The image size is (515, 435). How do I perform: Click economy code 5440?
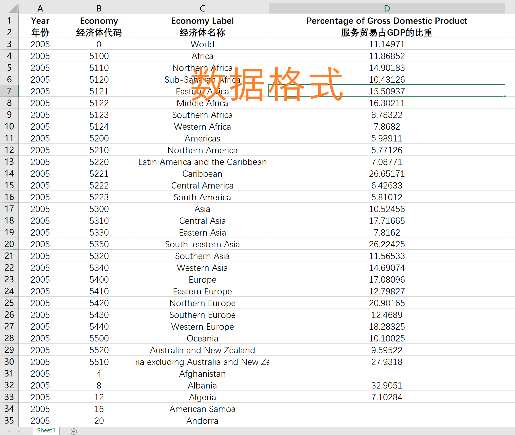(x=99, y=327)
